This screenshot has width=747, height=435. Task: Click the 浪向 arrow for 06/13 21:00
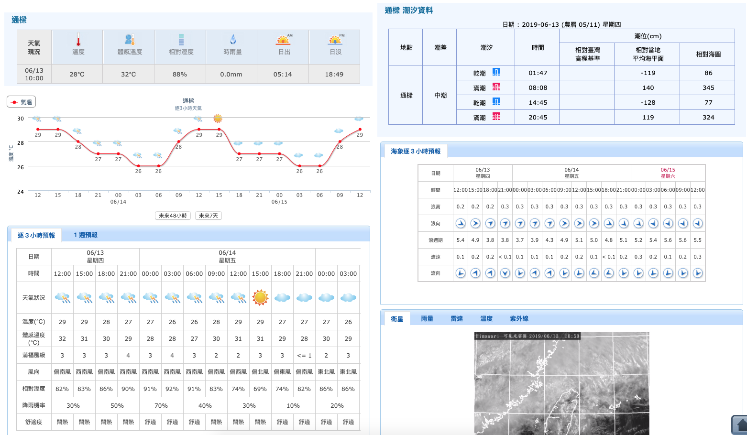(505, 223)
